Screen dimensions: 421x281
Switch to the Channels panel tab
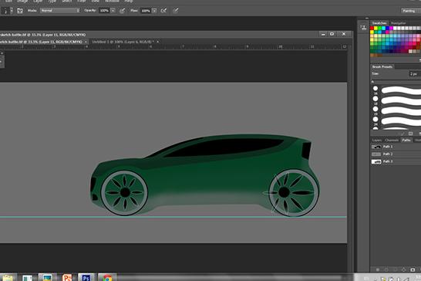pyautogui.click(x=392, y=140)
